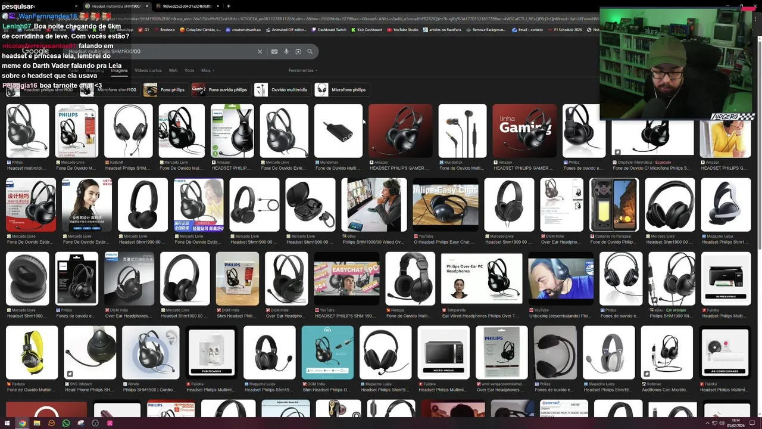Switch to the Web results tab

pyautogui.click(x=173, y=70)
